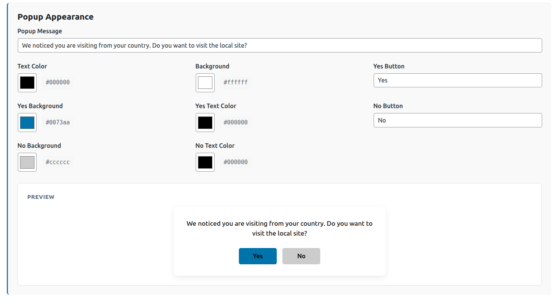Open the No Background gray swatch
Image resolution: width=555 pixels, height=304 pixels.
(27, 162)
